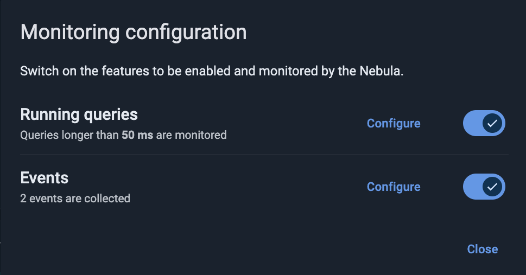
Task: Click the "Queries longer than" subtitle text
Action: (x=69, y=135)
